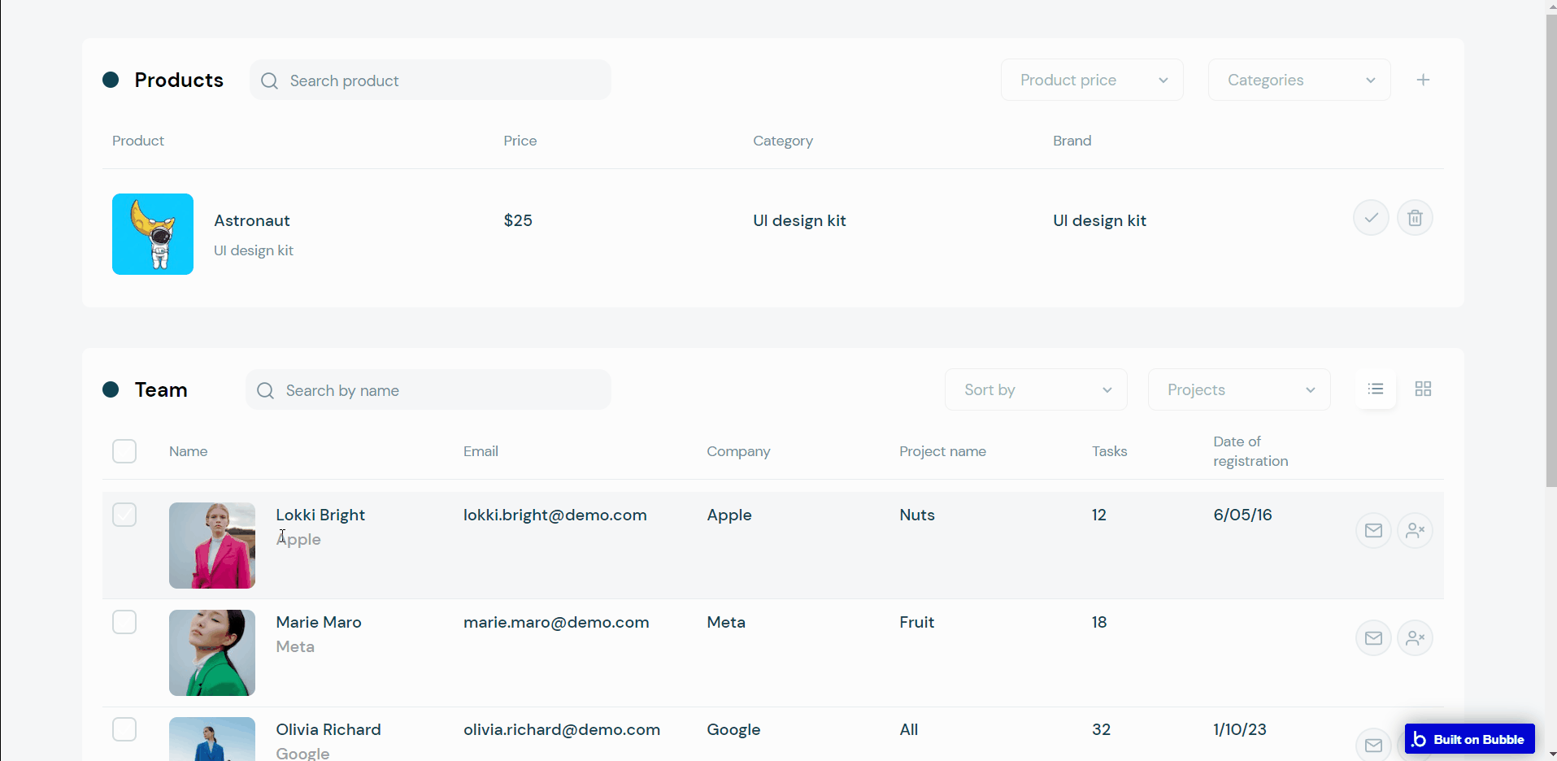
Task: Confirm Astronaut product with checkmark icon
Action: pyautogui.click(x=1371, y=218)
